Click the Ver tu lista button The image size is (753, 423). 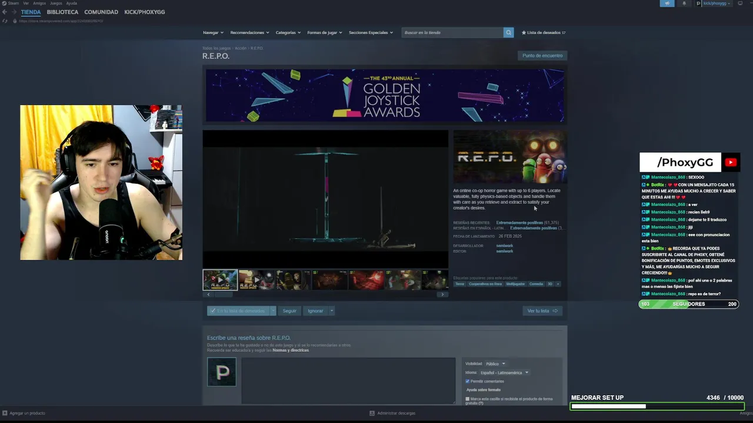pos(542,311)
